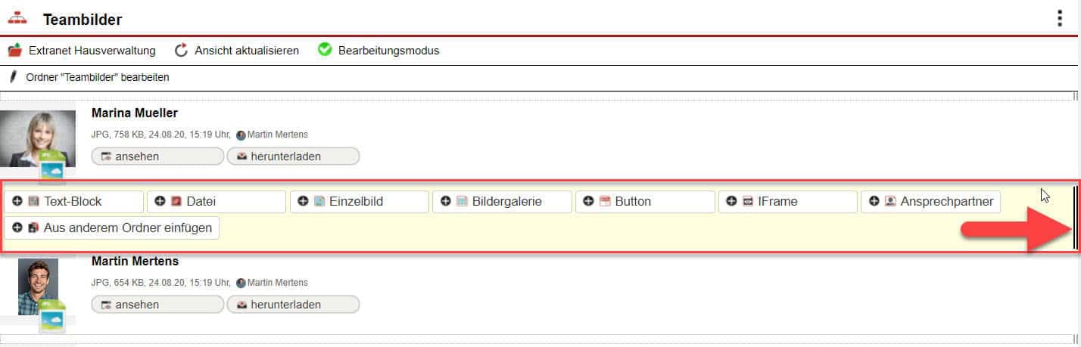1081x347 pixels.
Task: Add a Text-Block element
Action: pyautogui.click(x=73, y=202)
